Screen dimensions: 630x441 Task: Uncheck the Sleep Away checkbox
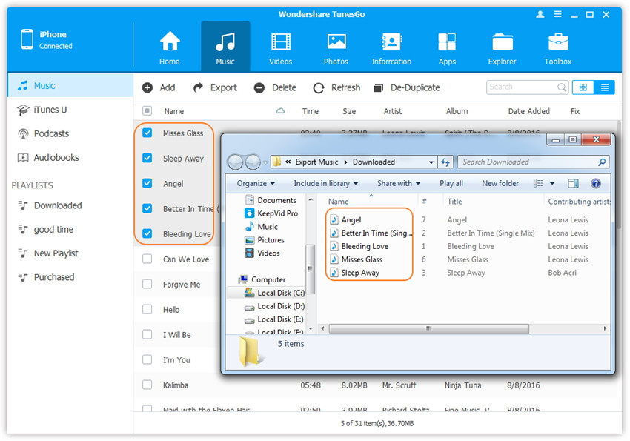[147, 159]
